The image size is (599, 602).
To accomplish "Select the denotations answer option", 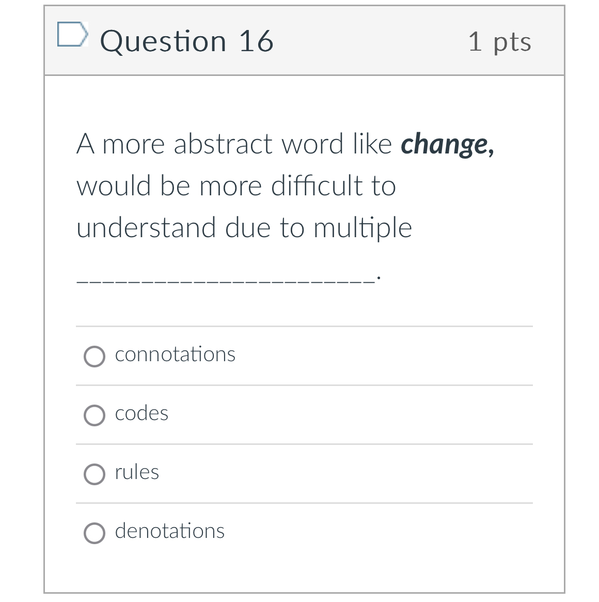I will coord(94,533).
